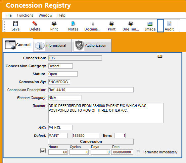Click the Status field showing Open
186x163 pixels.
(x=63, y=74)
